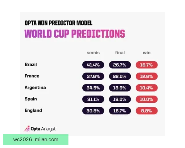The height and width of the screenshot is (148, 185).
Task: Click the Brazil row label
Action: click(31, 64)
